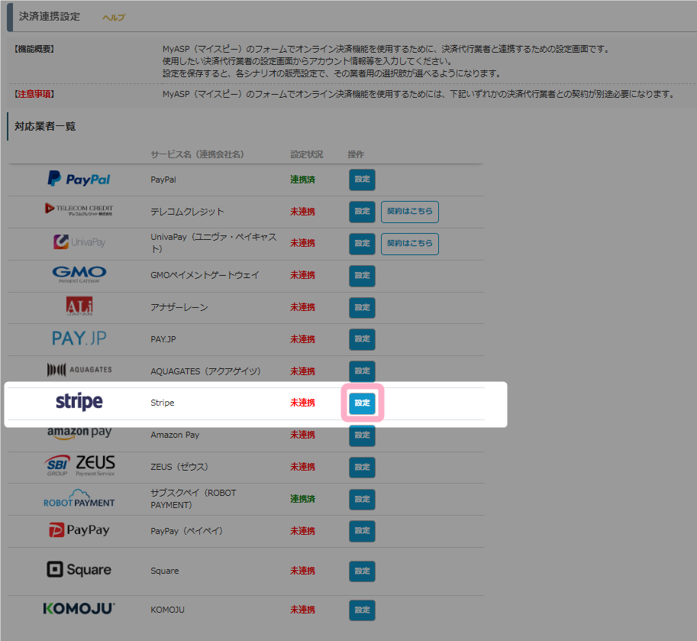Click 契約はこちら for テレコムクレジット
Viewport: 697px width, 641px height.
point(409,212)
